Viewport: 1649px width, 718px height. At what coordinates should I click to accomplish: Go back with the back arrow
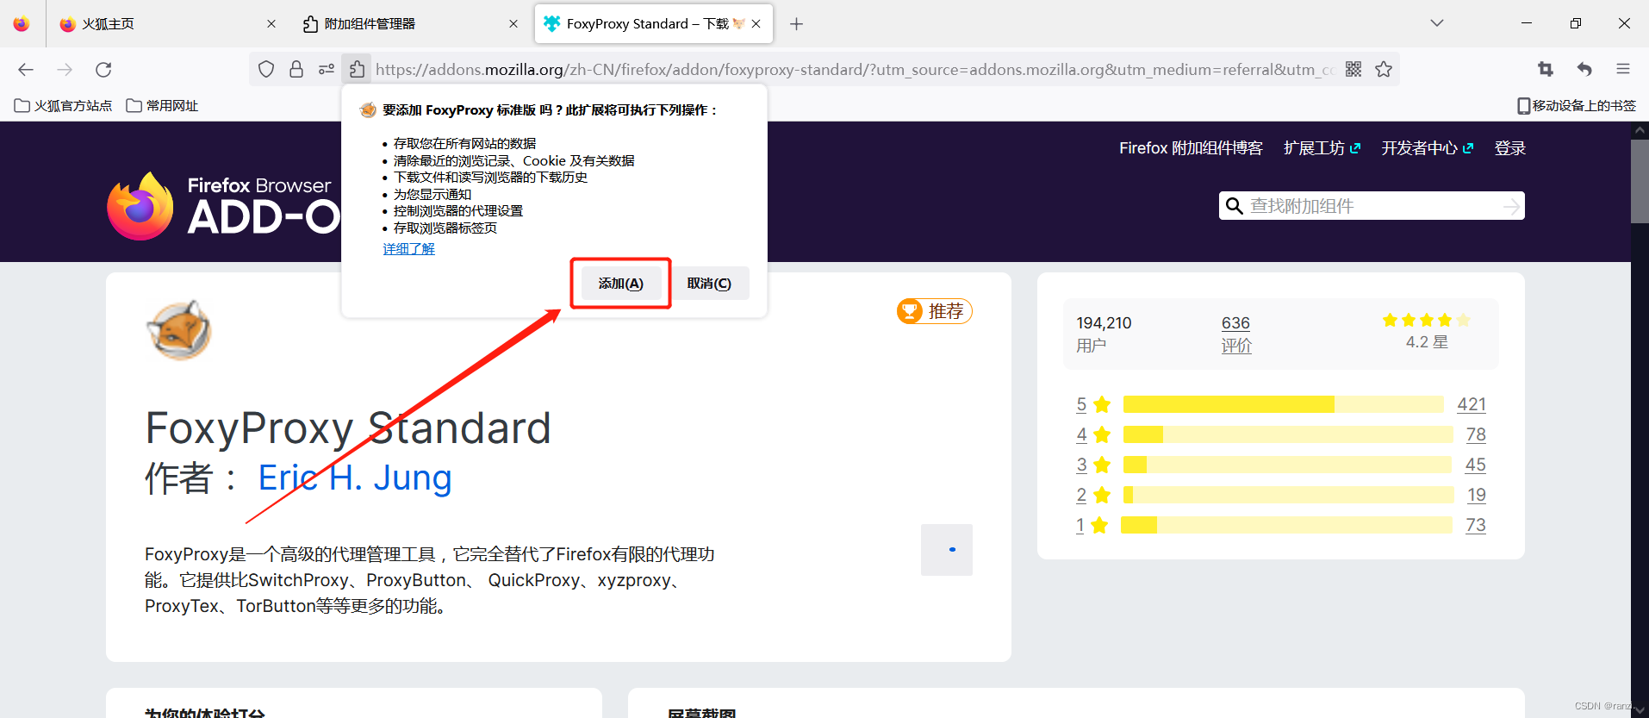26,69
